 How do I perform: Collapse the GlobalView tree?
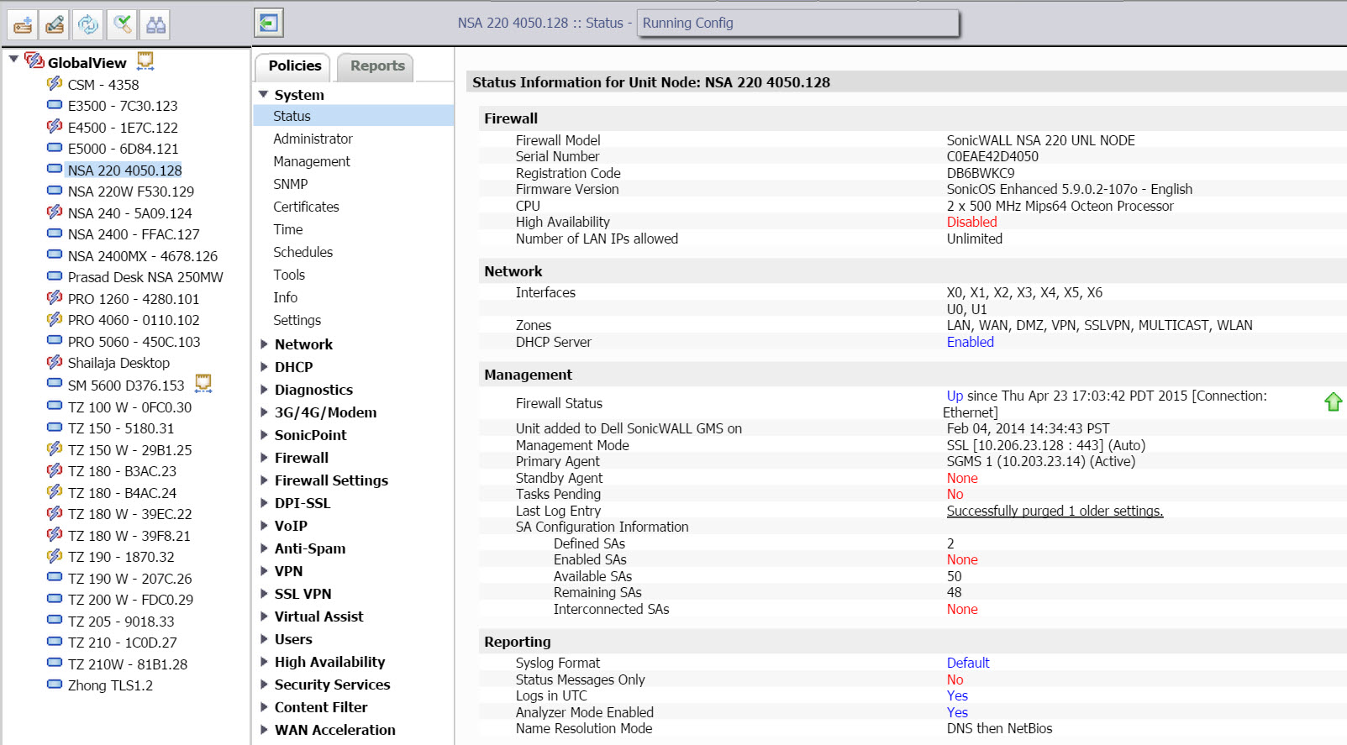pos(13,60)
